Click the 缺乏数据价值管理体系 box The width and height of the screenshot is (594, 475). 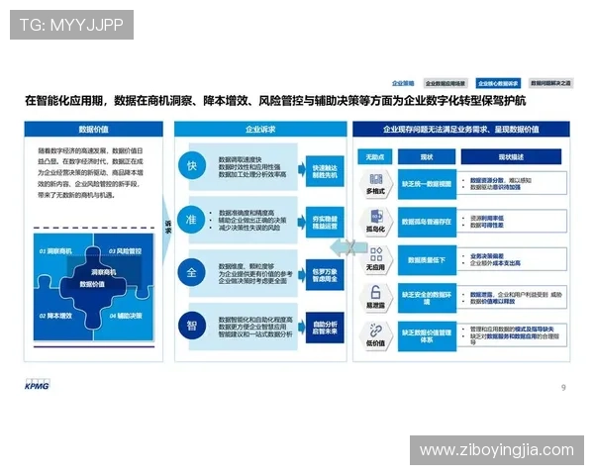(x=427, y=336)
